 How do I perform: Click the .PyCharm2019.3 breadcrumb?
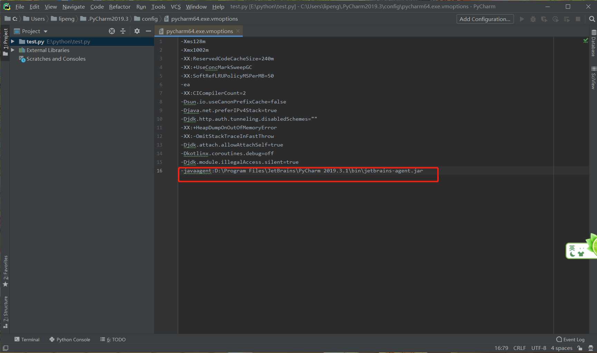click(104, 19)
